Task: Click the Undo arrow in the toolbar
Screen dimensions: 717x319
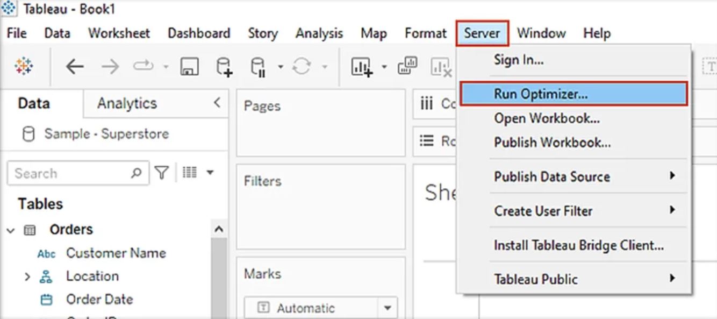Action: pyautogui.click(x=74, y=66)
